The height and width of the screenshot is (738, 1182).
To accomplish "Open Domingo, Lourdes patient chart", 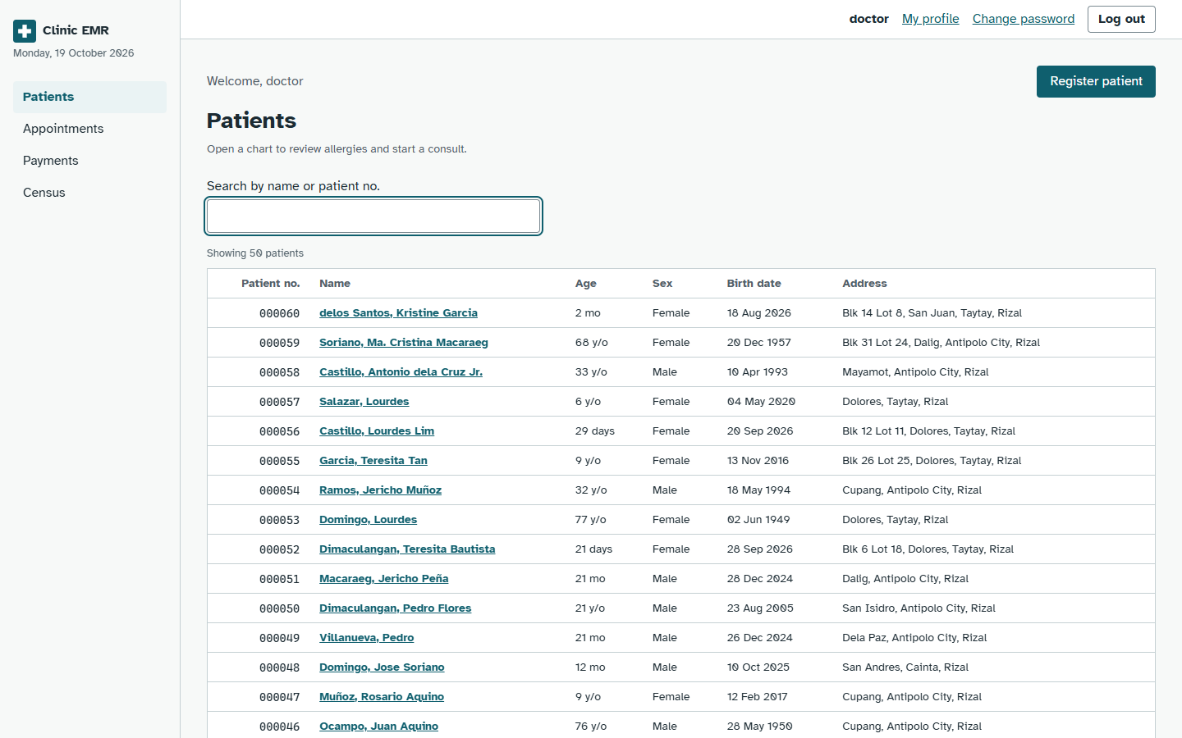I will tap(368, 520).
